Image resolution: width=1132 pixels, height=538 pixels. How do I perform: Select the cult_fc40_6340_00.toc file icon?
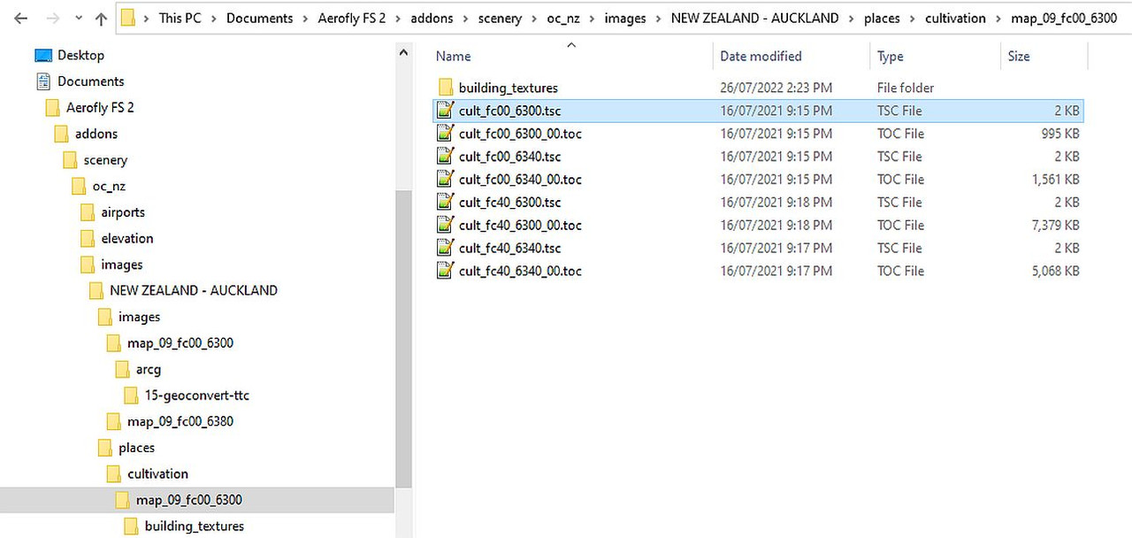pyautogui.click(x=445, y=271)
